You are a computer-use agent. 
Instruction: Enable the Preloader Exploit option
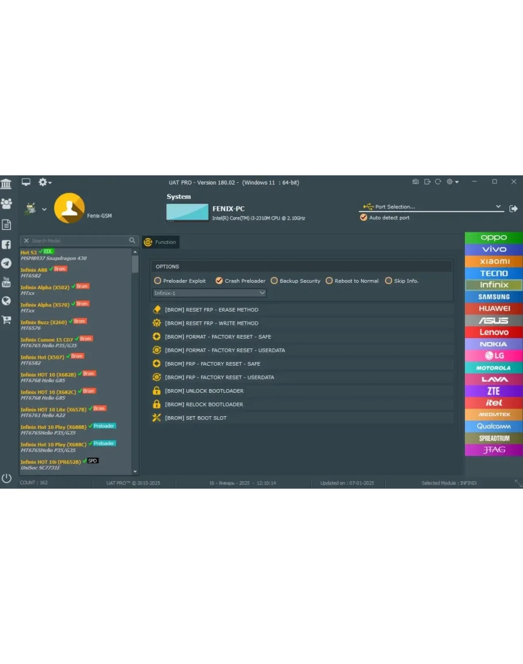pyautogui.click(x=157, y=281)
